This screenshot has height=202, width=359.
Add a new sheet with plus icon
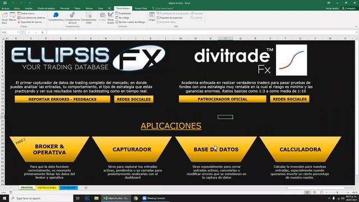tap(86, 187)
